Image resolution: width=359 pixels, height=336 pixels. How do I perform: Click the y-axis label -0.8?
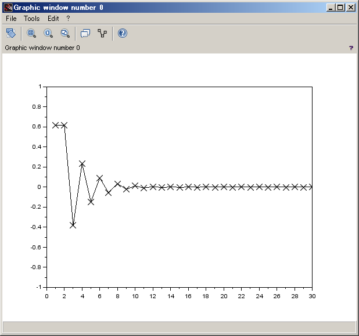35,267
